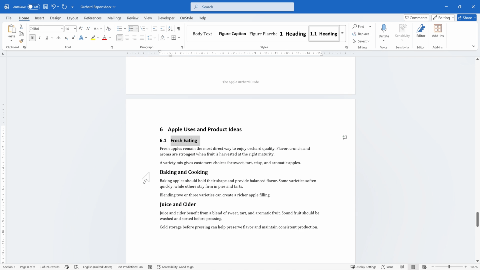480x270 pixels.
Task: Increase paragraph indent
Action: [162, 29]
